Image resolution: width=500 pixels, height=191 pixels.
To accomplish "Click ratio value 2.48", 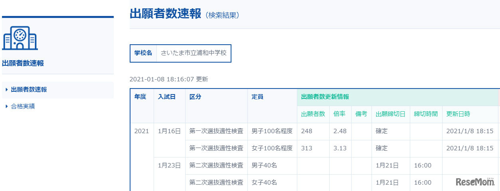I will tap(340, 131).
